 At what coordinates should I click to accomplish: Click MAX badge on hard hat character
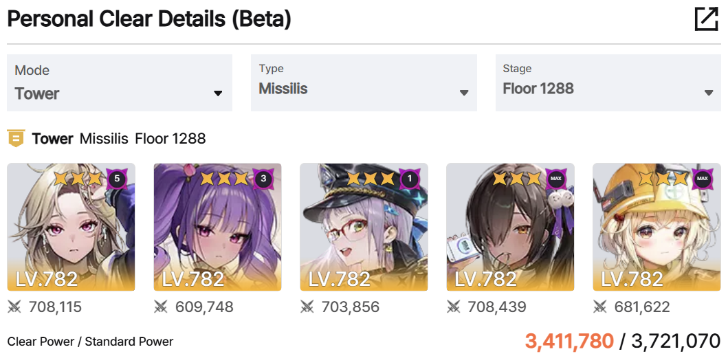[702, 179]
